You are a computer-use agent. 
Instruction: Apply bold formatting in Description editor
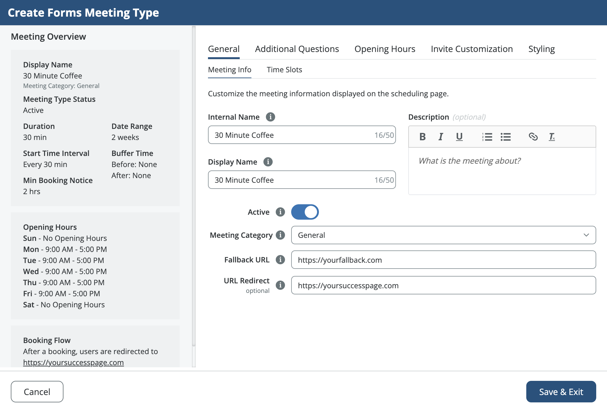(422, 137)
